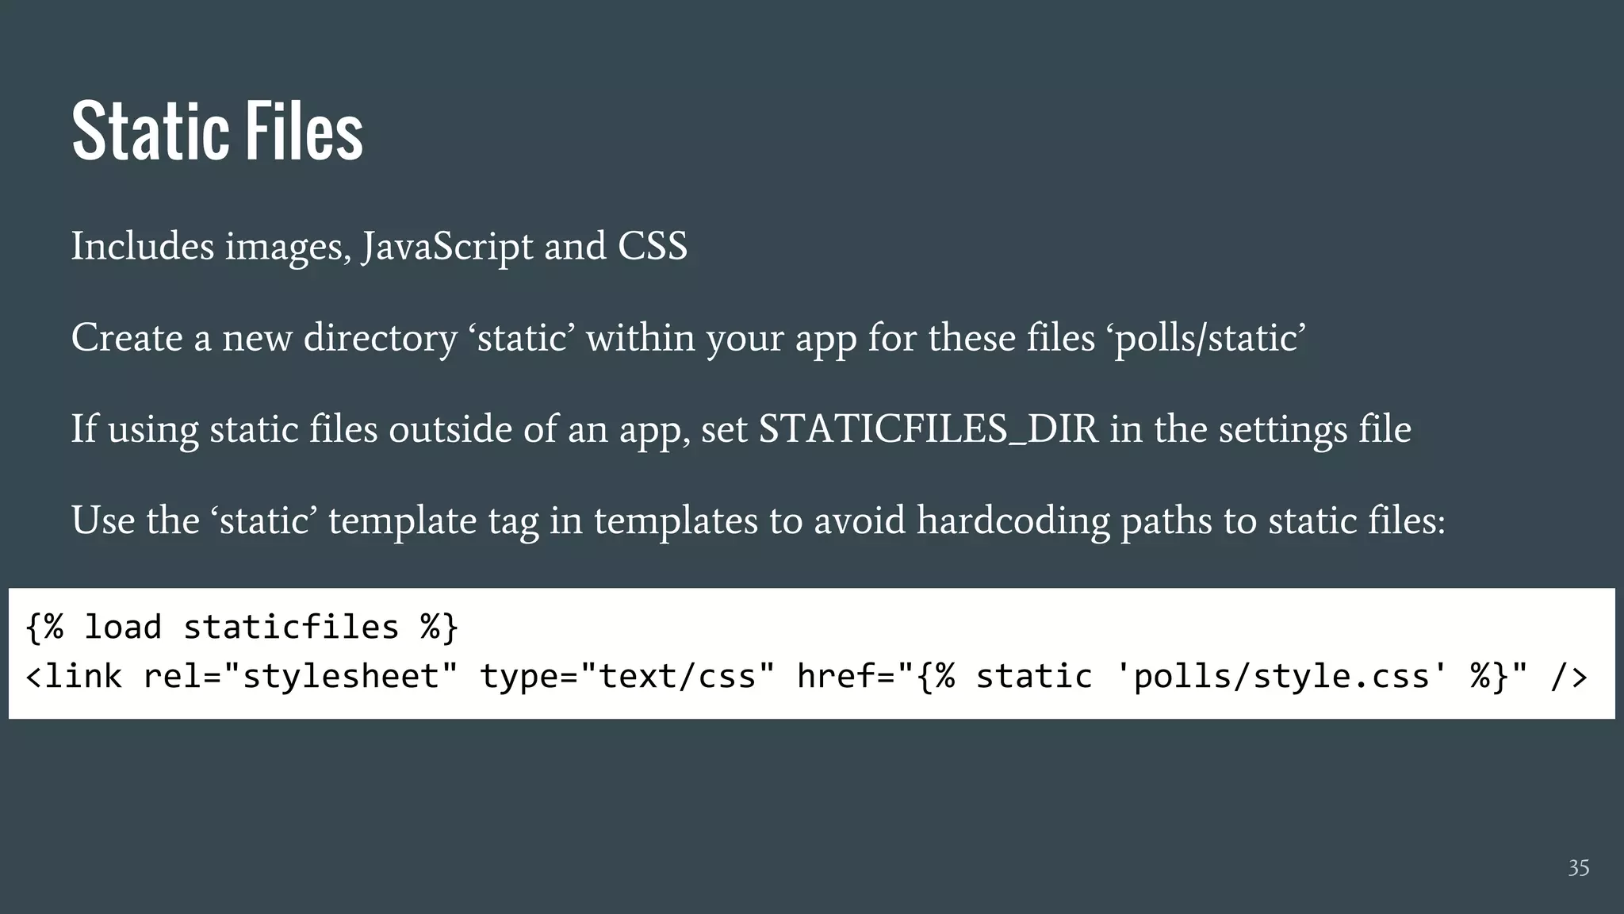
Task: Click type="text/css" in the code block
Action: coord(627,677)
